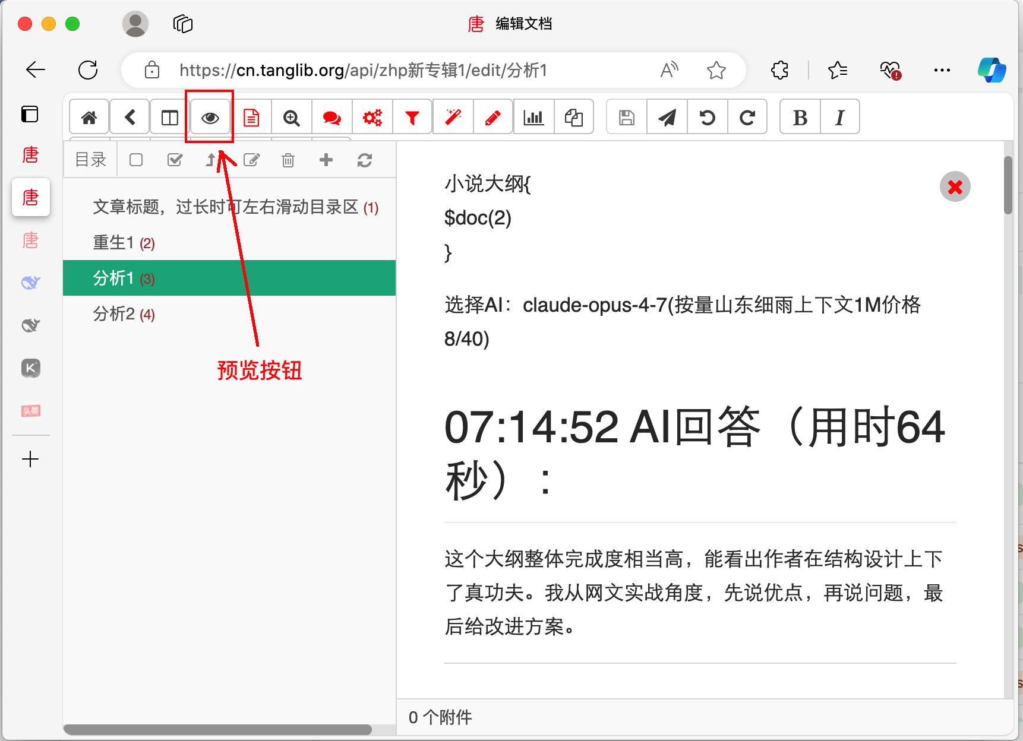This screenshot has width=1023, height=741.
Task: Click the 目录 label tab
Action: point(91,160)
